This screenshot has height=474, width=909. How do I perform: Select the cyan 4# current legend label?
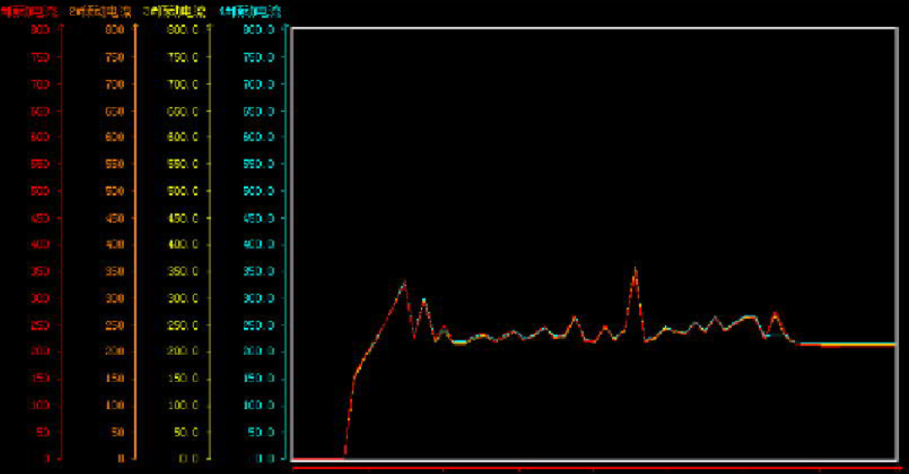pos(251,11)
